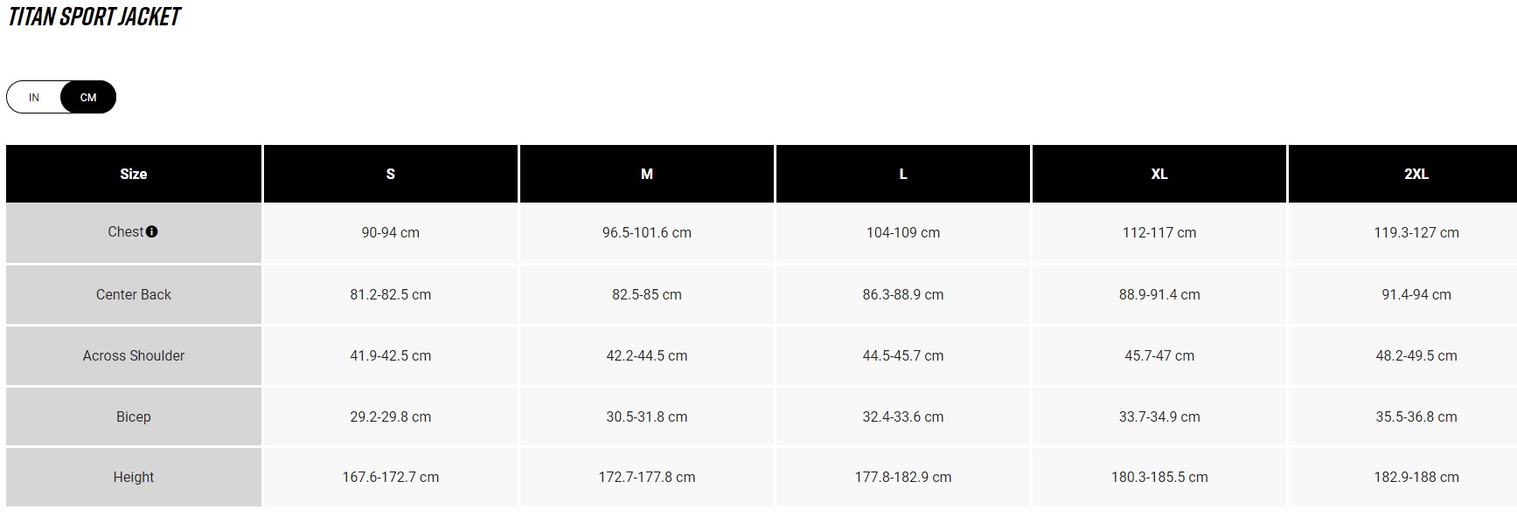Click the 44.5-45.7 cm shoulder cell
The width and height of the screenshot is (1517, 523).
click(x=903, y=355)
